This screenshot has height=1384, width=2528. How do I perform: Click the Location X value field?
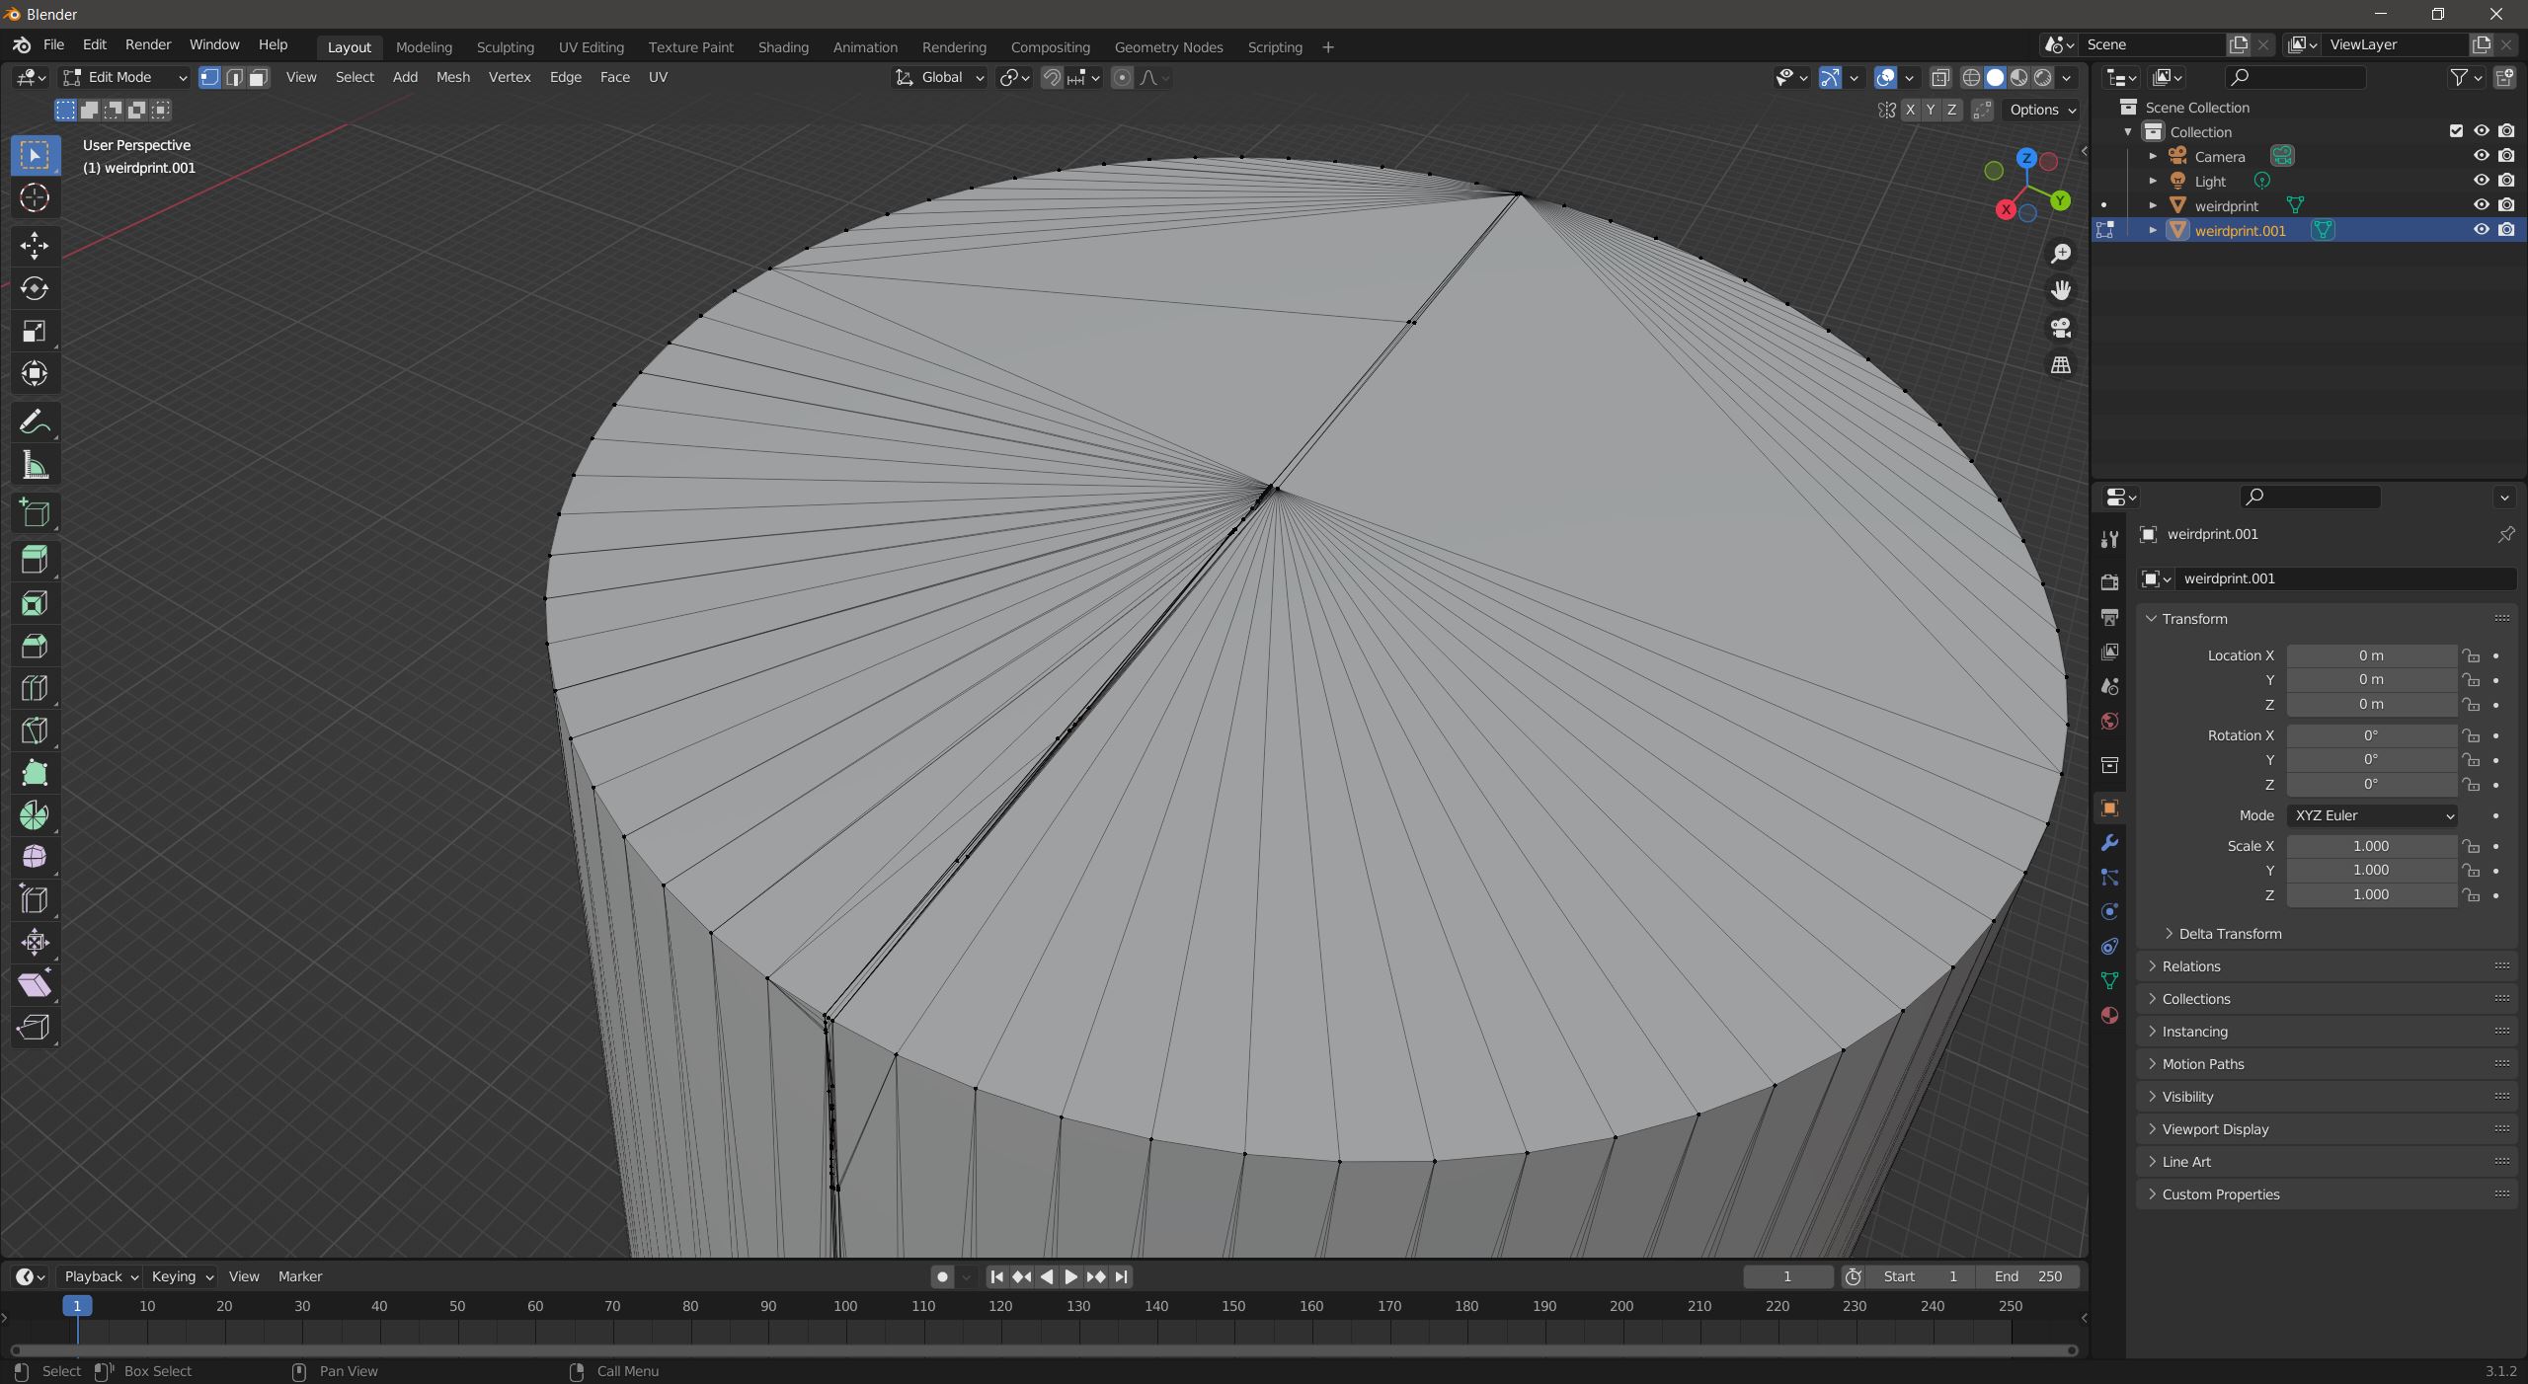(x=2371, y=655)
